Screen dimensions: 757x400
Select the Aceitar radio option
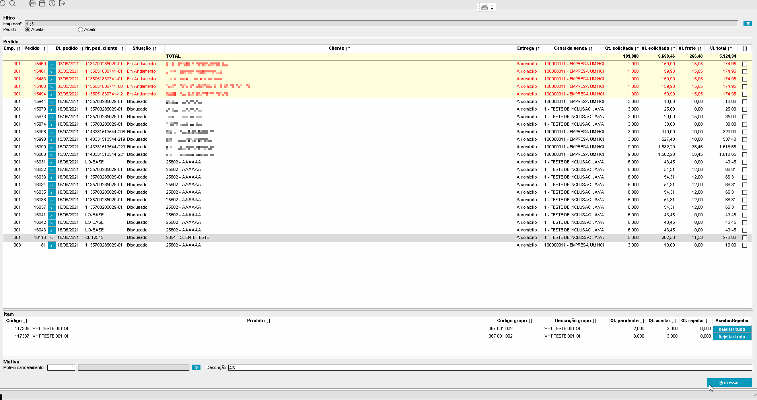27,30
